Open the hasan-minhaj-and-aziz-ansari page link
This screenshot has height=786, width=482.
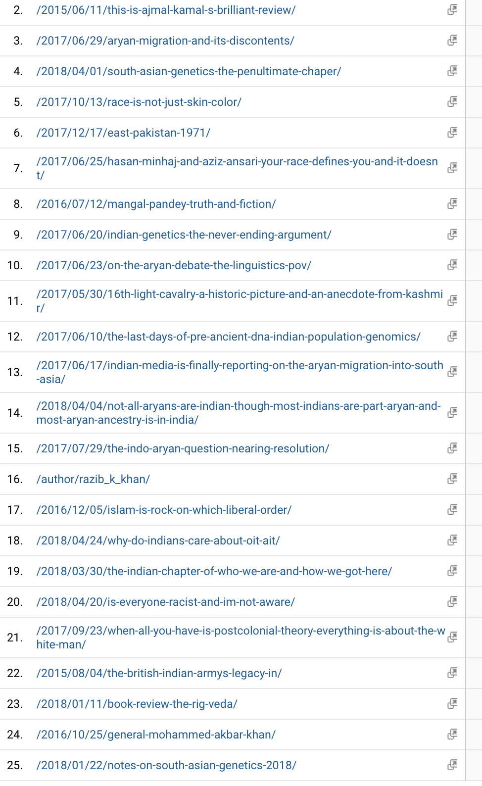pyautogui.click(x=237, y=162)
